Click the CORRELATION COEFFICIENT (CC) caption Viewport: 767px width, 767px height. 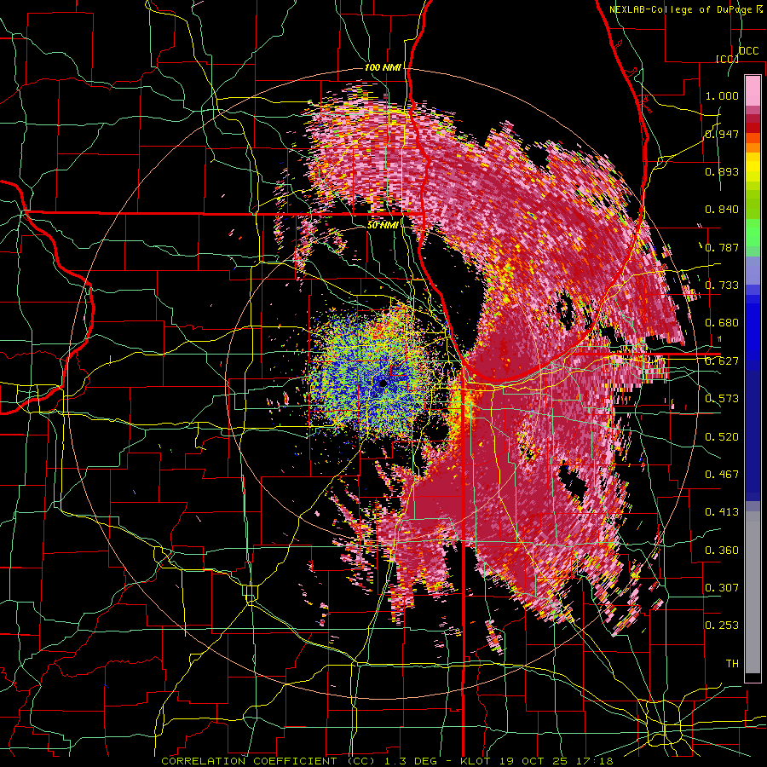(x=268, y=761)
